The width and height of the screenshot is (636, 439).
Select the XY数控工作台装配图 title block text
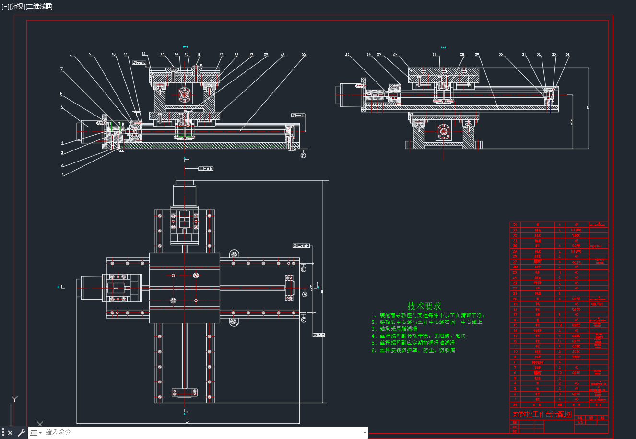click(x=542, y=415)
